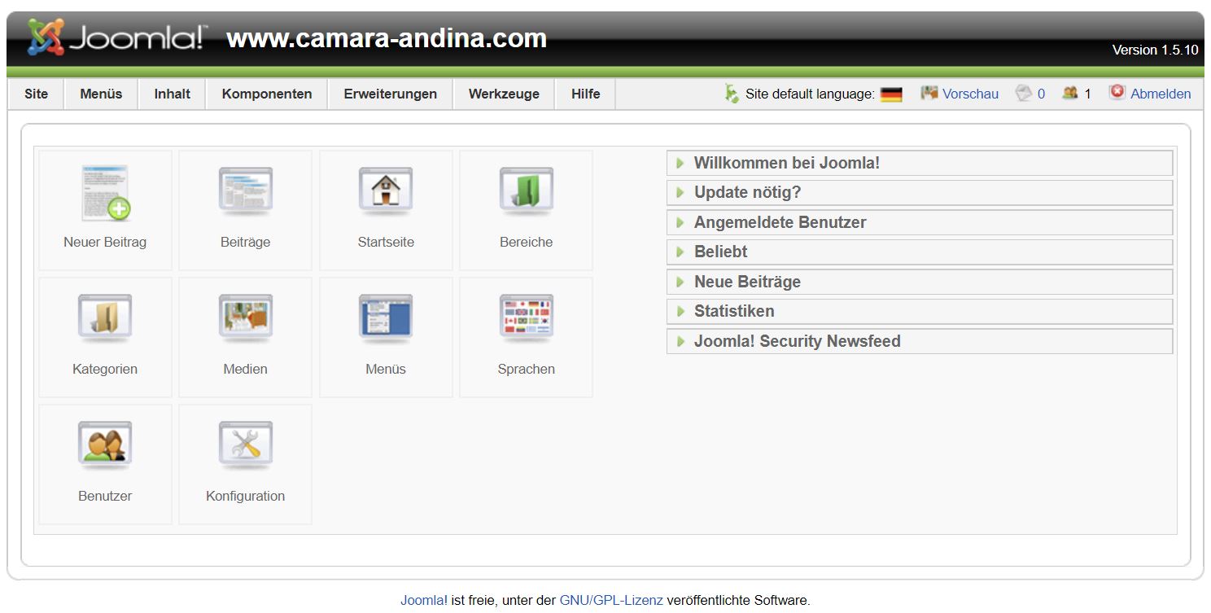Click the Startseite label text
1211x613 pixels.
point(386,242)
